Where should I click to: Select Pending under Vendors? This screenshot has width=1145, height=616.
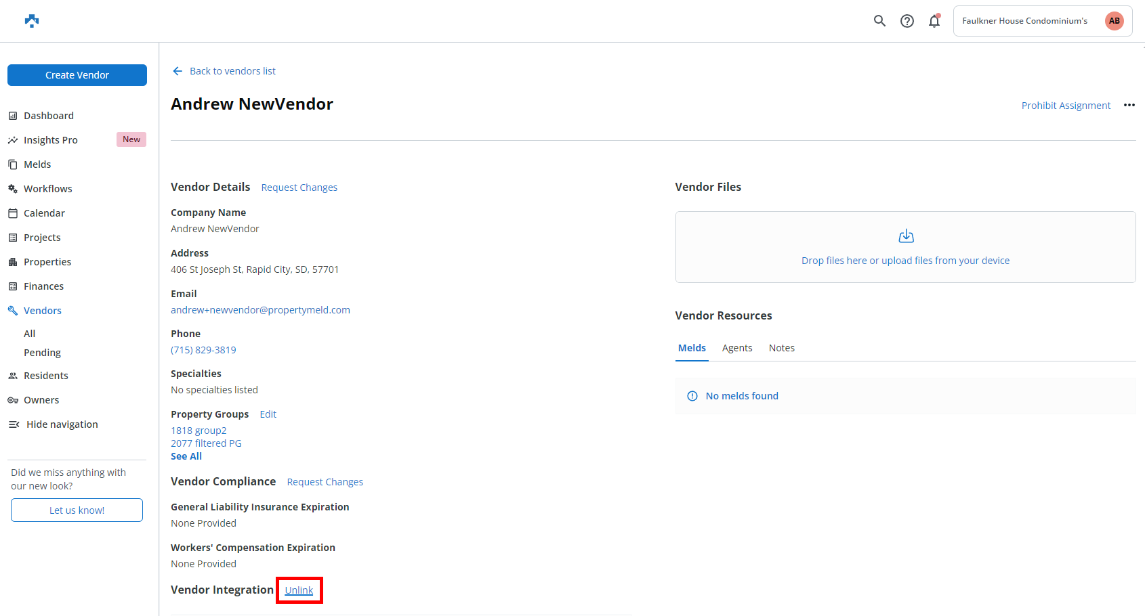click(x=42, y=353)
